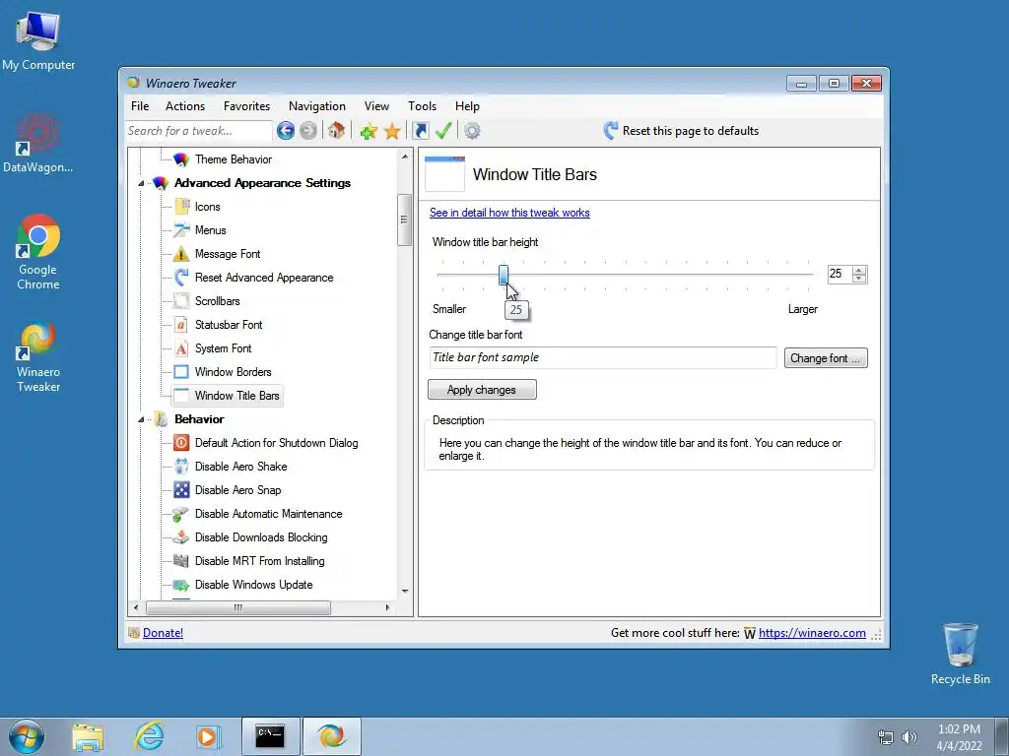Click tree vertical scrollbar down arrow

pyautogui.click(x=405, y=591)
